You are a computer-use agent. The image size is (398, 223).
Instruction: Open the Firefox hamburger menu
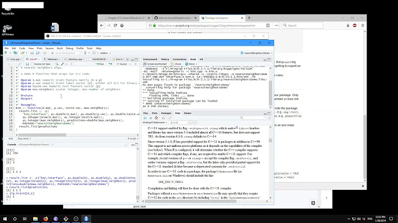[363, 25]
